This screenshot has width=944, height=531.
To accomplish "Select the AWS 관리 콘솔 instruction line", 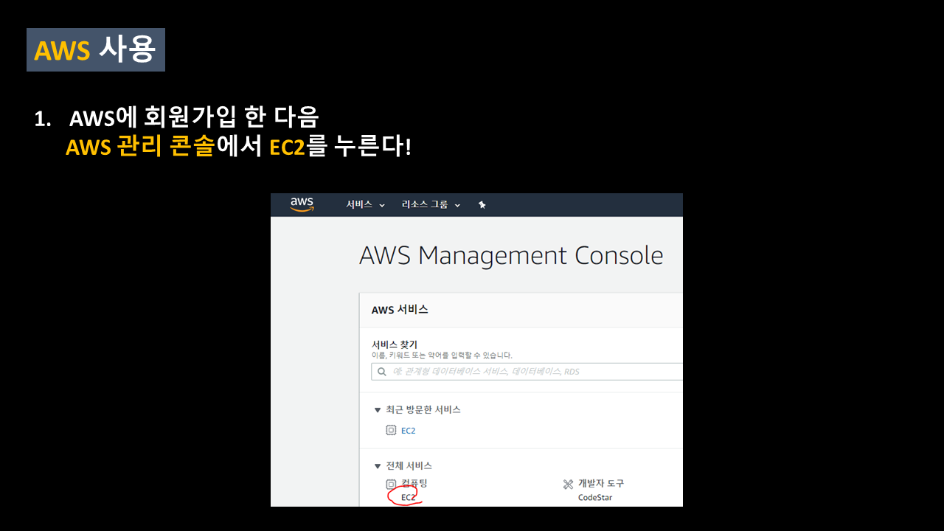I will pos(238,146).
